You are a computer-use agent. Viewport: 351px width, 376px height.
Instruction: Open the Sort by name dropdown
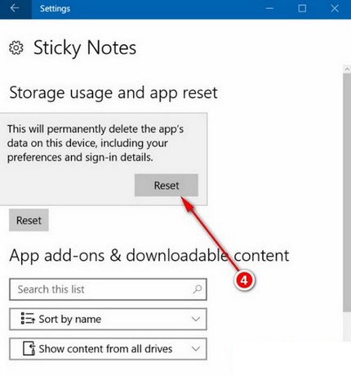coord(108,319)
